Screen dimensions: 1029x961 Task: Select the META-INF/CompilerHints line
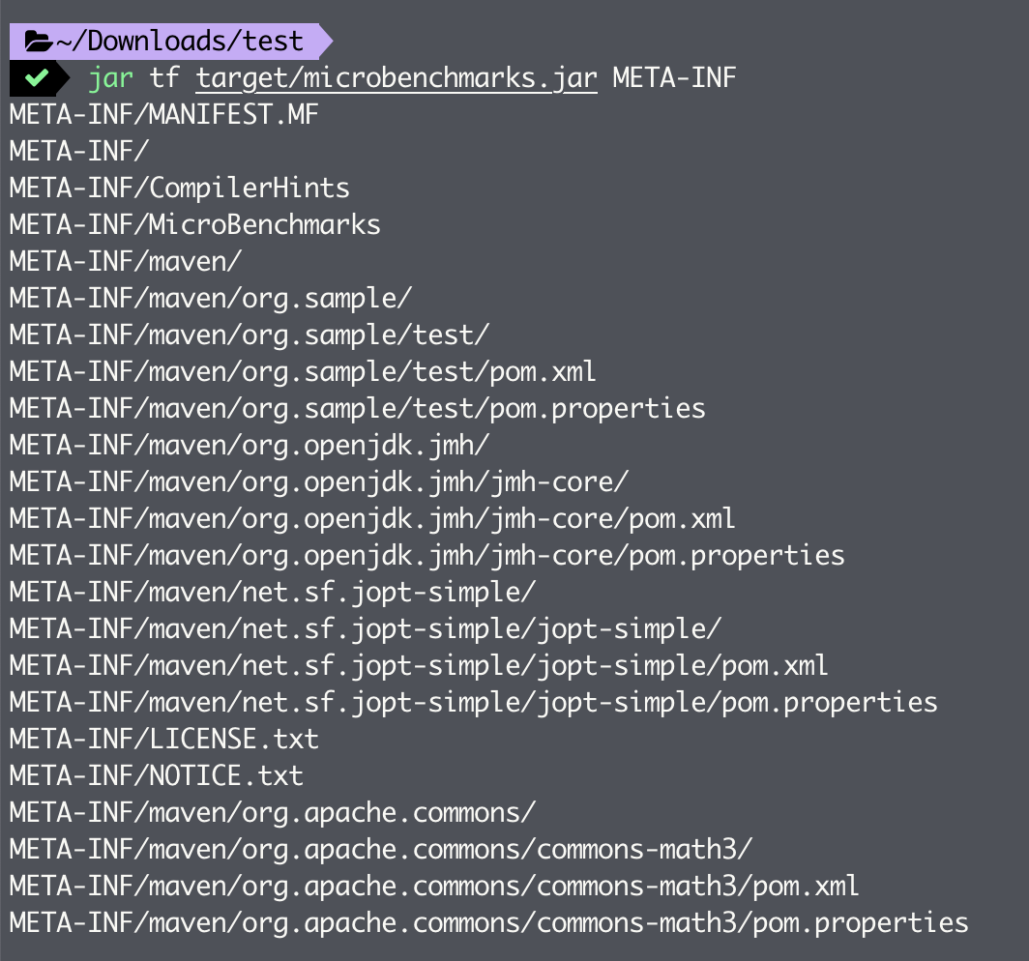(180, 189)
